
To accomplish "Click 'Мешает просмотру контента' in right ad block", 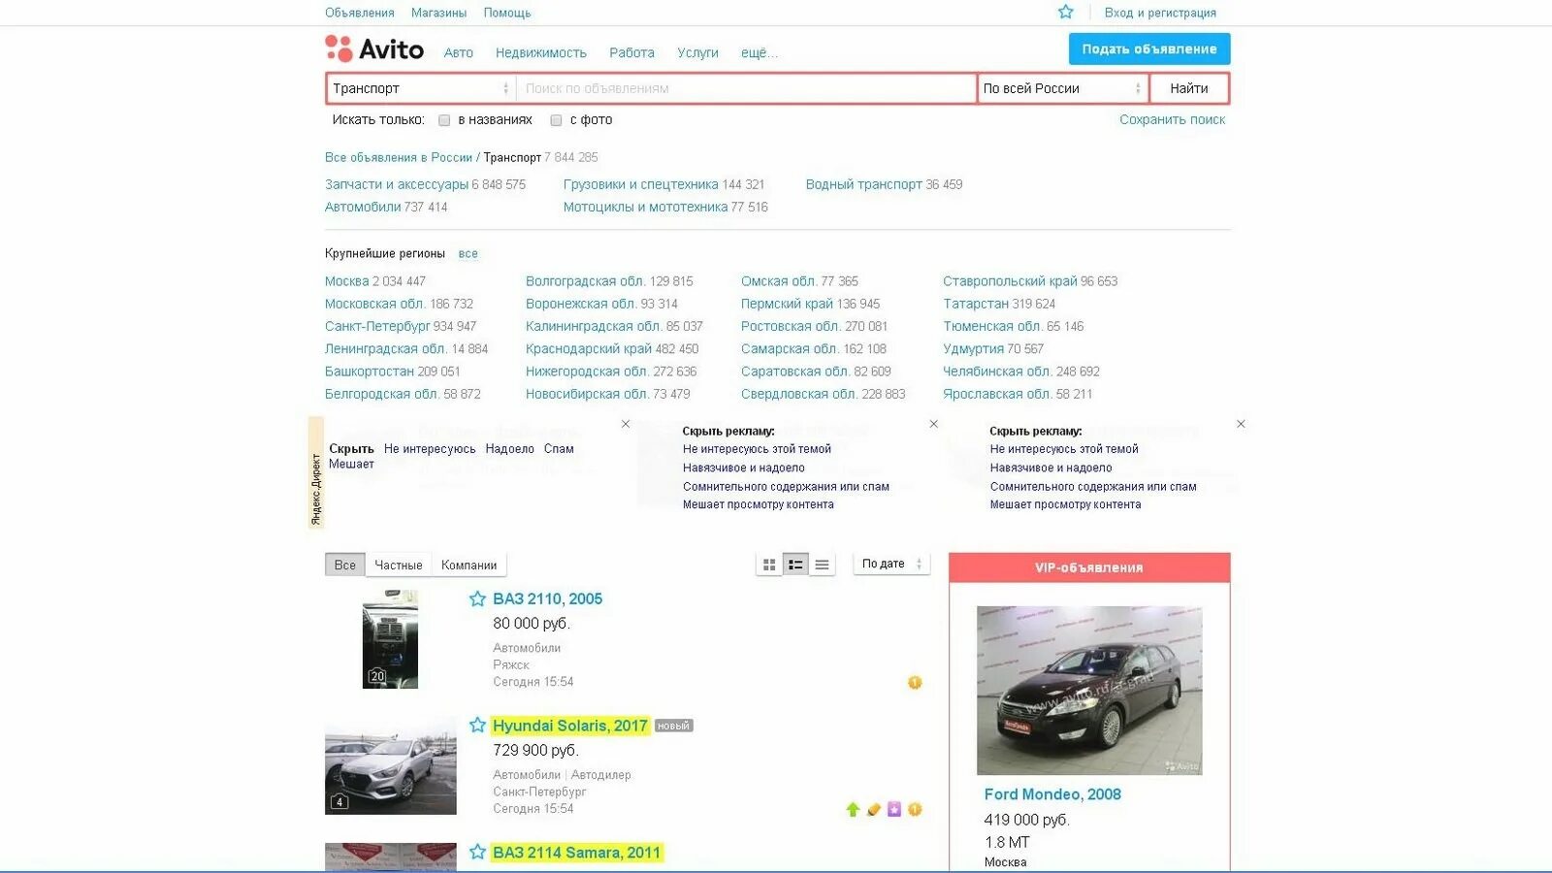I will [1065, 504].
